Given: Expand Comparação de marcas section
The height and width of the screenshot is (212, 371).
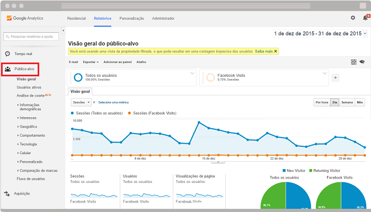Looking at the screenshot, I should pyautogui.click(x=38, y=171).
